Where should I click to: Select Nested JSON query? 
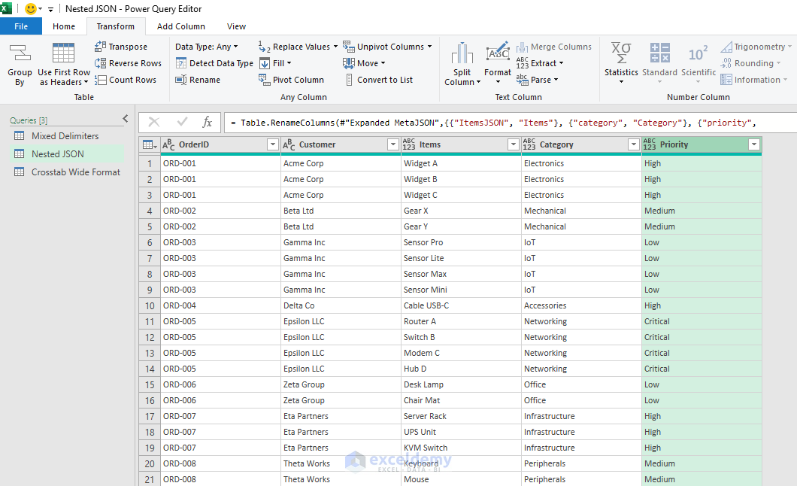pyautogui.click(x=67, y=154)
